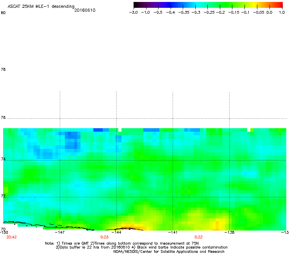The height and width of the screenshot is (254, 289).
Task: Click the longitude "-150" axis label
Action: (x=4, y=232)
